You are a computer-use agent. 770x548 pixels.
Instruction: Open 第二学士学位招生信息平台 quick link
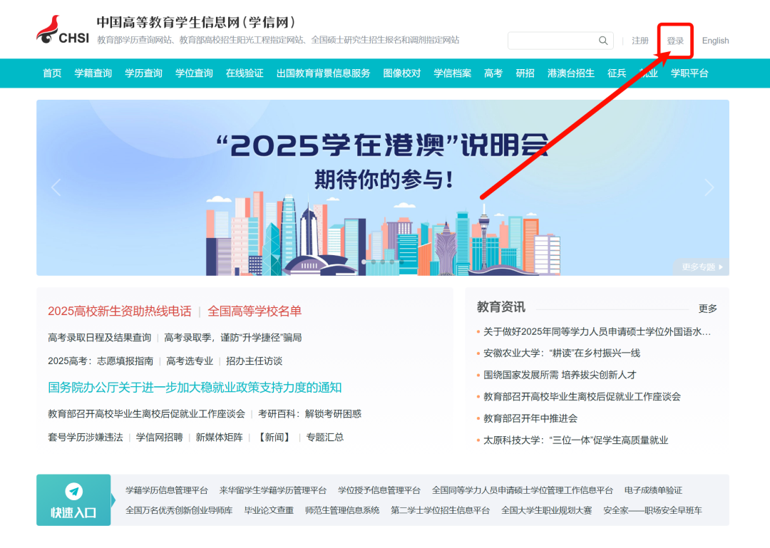[x=440, y=511]
